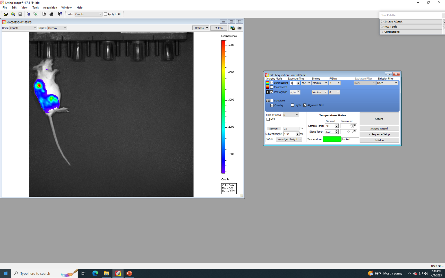This screenshot has height=278, width=445.
Task: Open the Tools menu
Action: (36, 8)
